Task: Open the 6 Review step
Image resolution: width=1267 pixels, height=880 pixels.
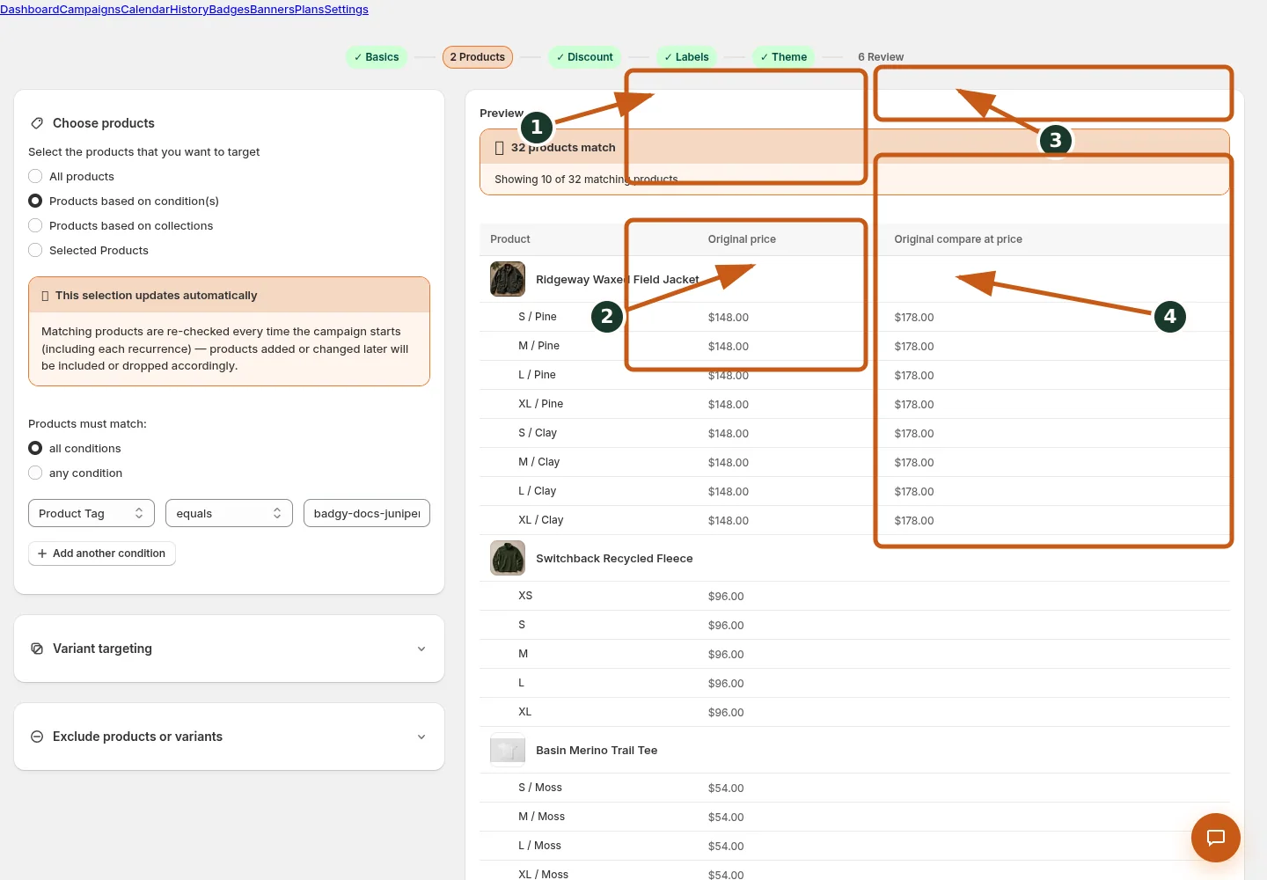Action: click(x=881, y=57)
